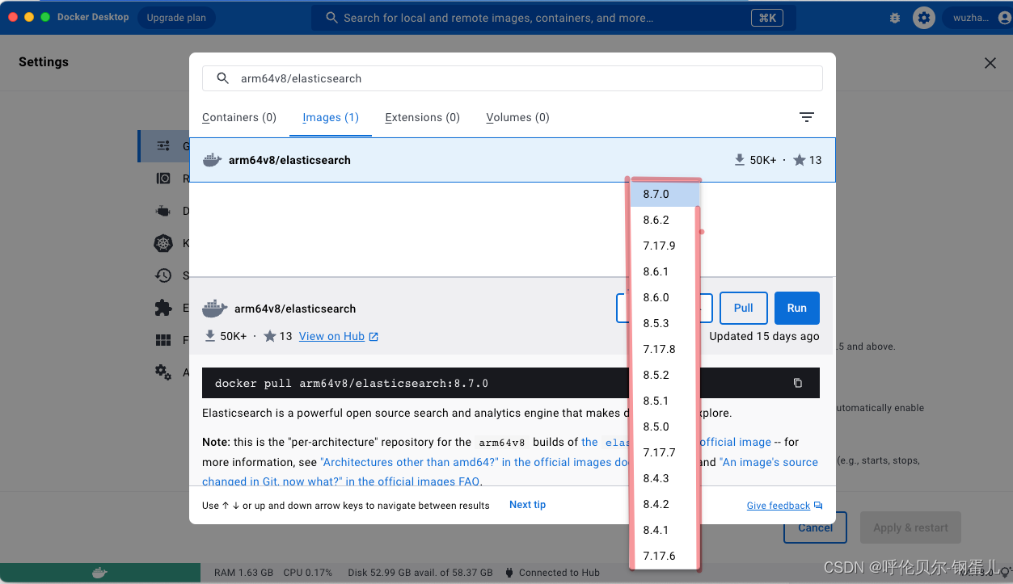Pull the arm64v8/elasticsearch image
The image size is (1013, 584).
click(x=743, y=308)
